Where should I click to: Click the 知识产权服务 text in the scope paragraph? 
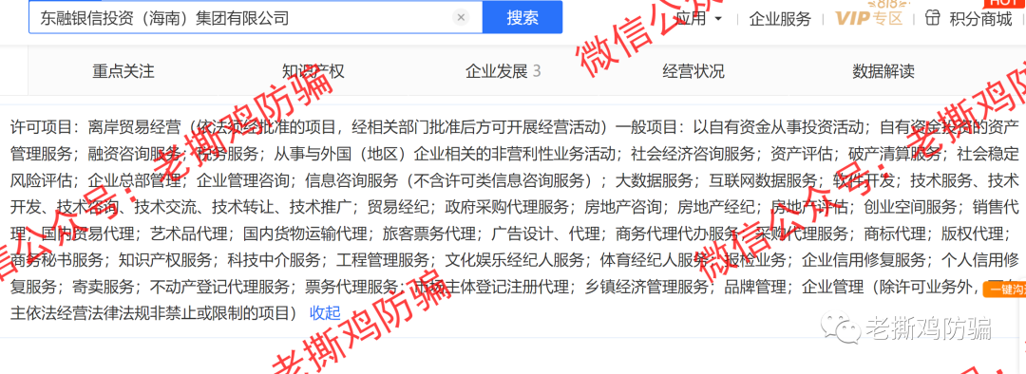pos(166,260)
